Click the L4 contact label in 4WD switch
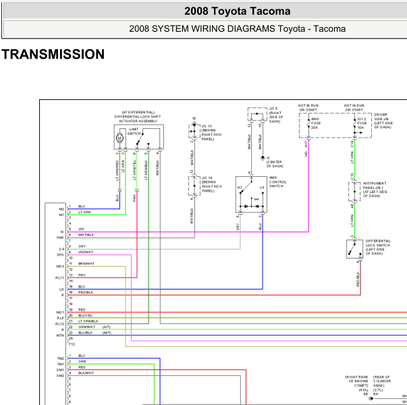This screenshot has width=407, height=405. pyautogui.click(x=262, y=188)
